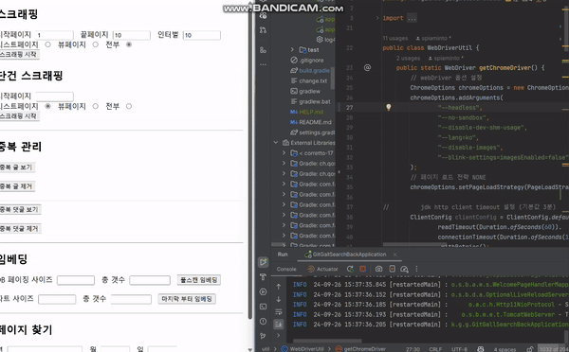Open the Pull Requests tool window icon
Viewport: 569px width, 352px height.
pos(263,30)
